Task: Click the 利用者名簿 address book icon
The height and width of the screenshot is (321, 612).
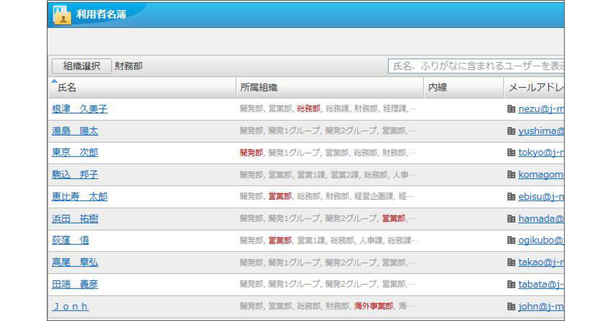Action: click(x=62, y=15)
